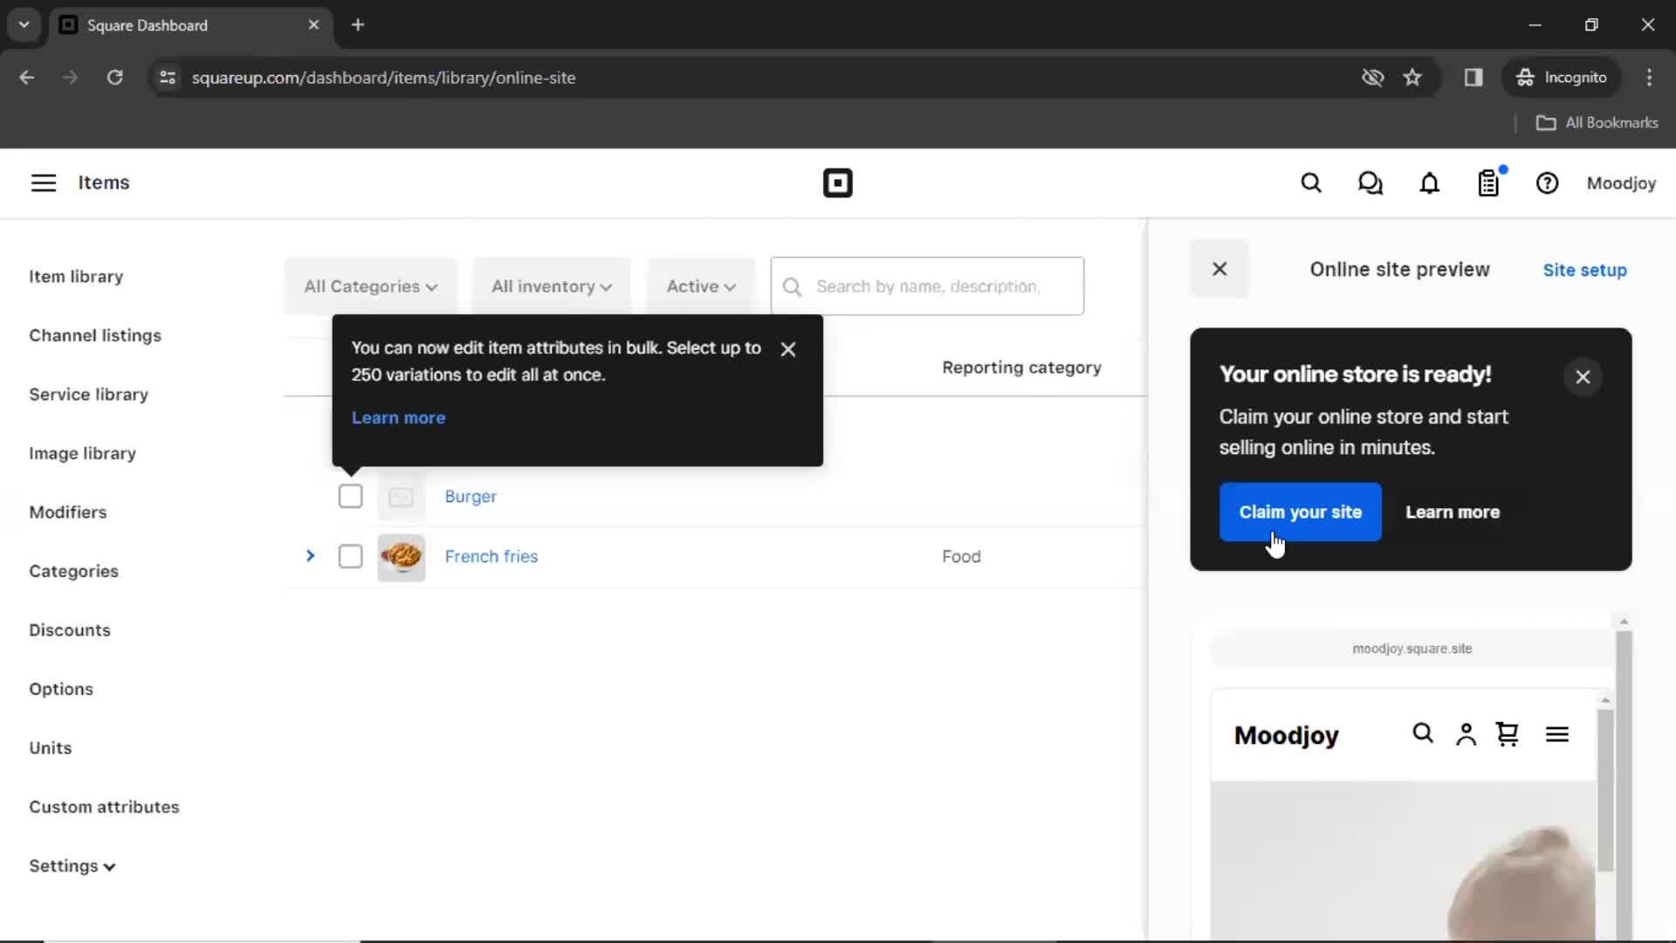Click the Claim your site button

pos(1300,511)
